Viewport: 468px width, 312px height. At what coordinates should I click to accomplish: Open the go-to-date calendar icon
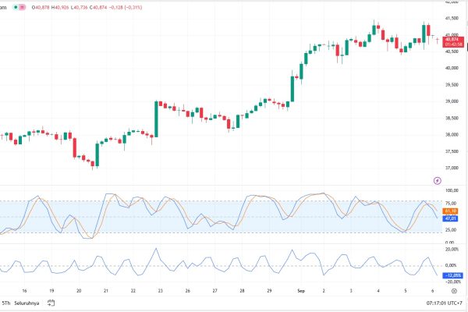pos(51,303)
